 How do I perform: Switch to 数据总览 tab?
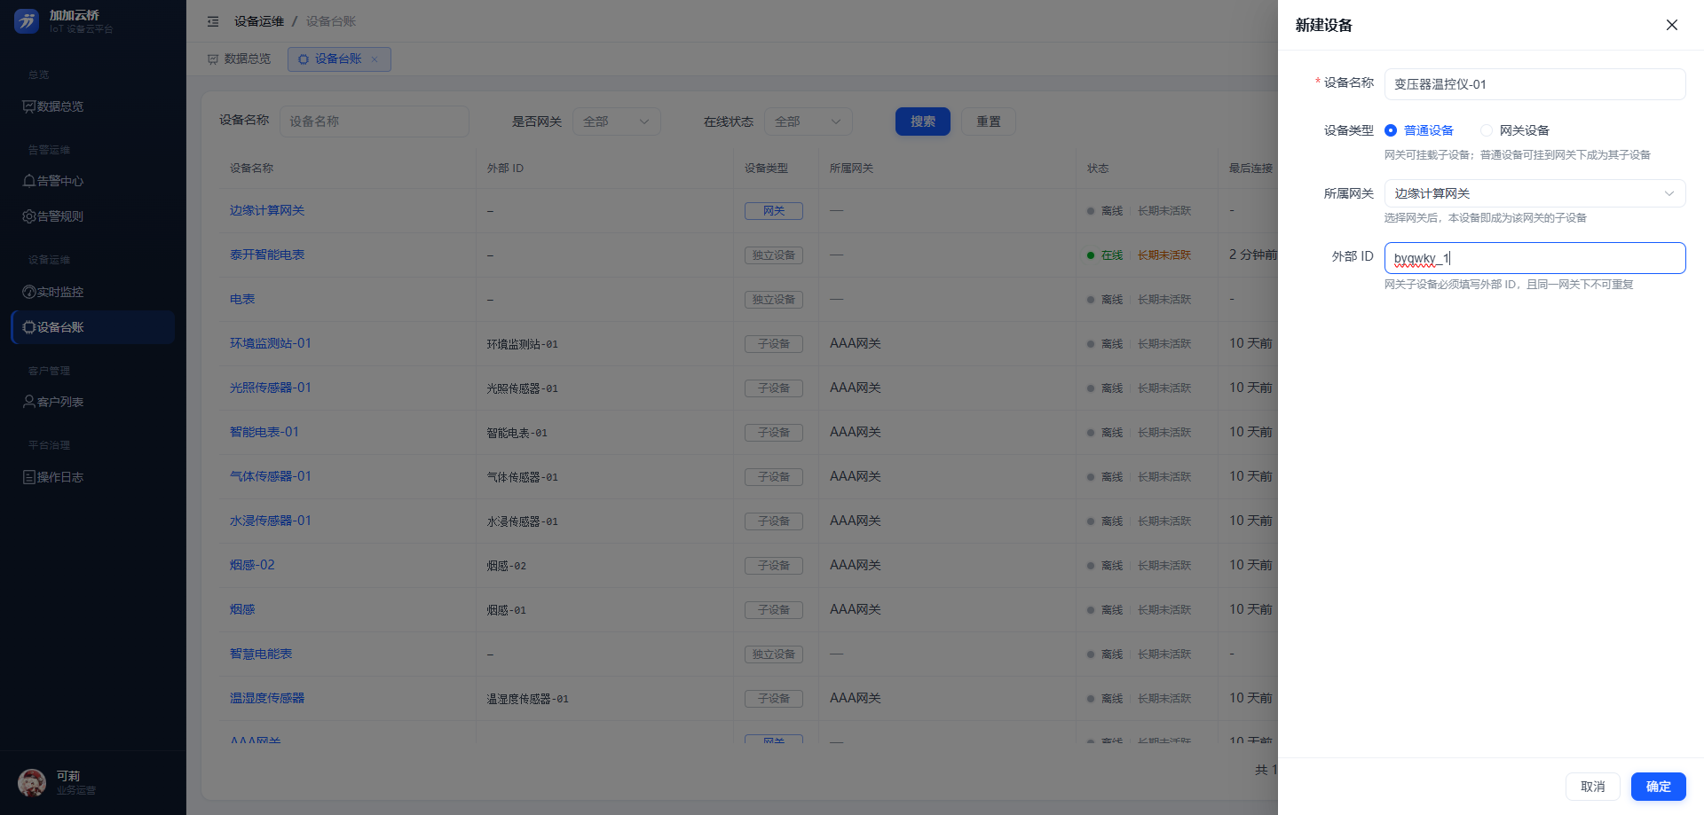pos(240,59)
